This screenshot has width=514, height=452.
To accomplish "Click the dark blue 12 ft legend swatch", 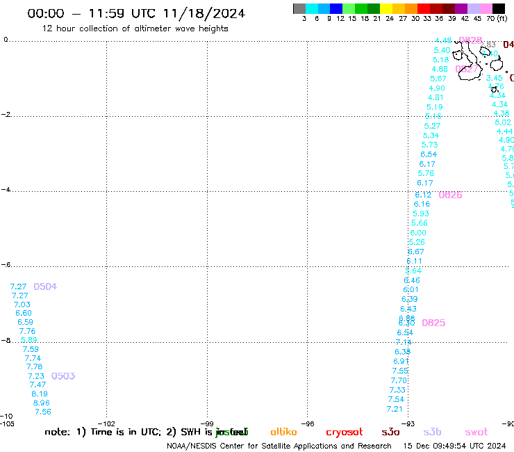I will (x=336, y=8).
